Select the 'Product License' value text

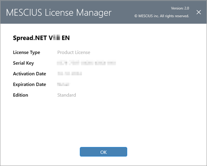click(74, 52)
